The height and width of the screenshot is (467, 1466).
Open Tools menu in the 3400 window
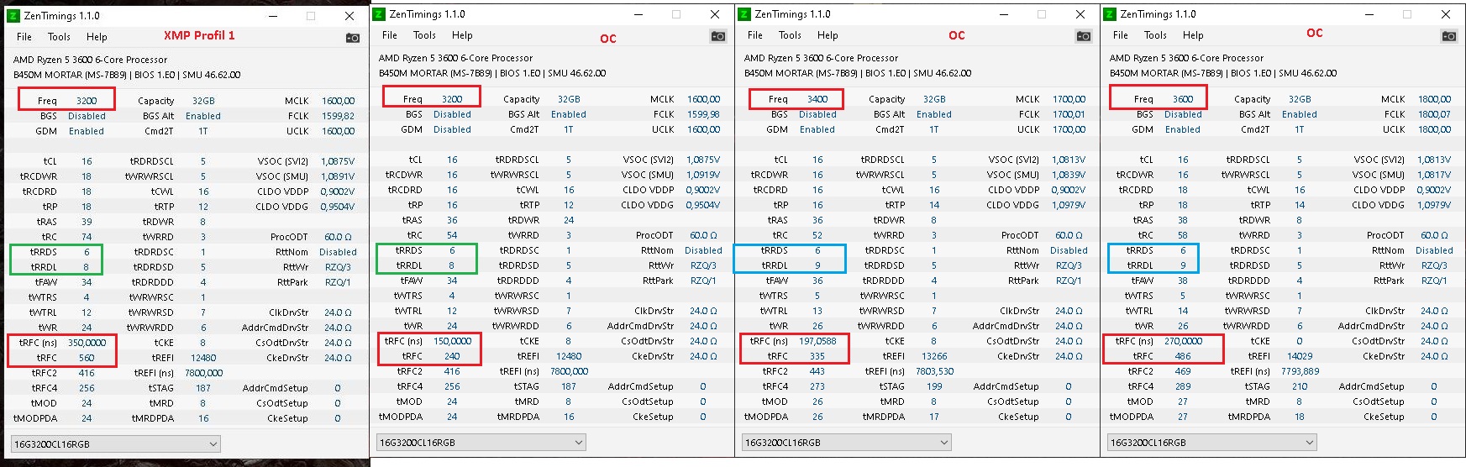(790, 35)
